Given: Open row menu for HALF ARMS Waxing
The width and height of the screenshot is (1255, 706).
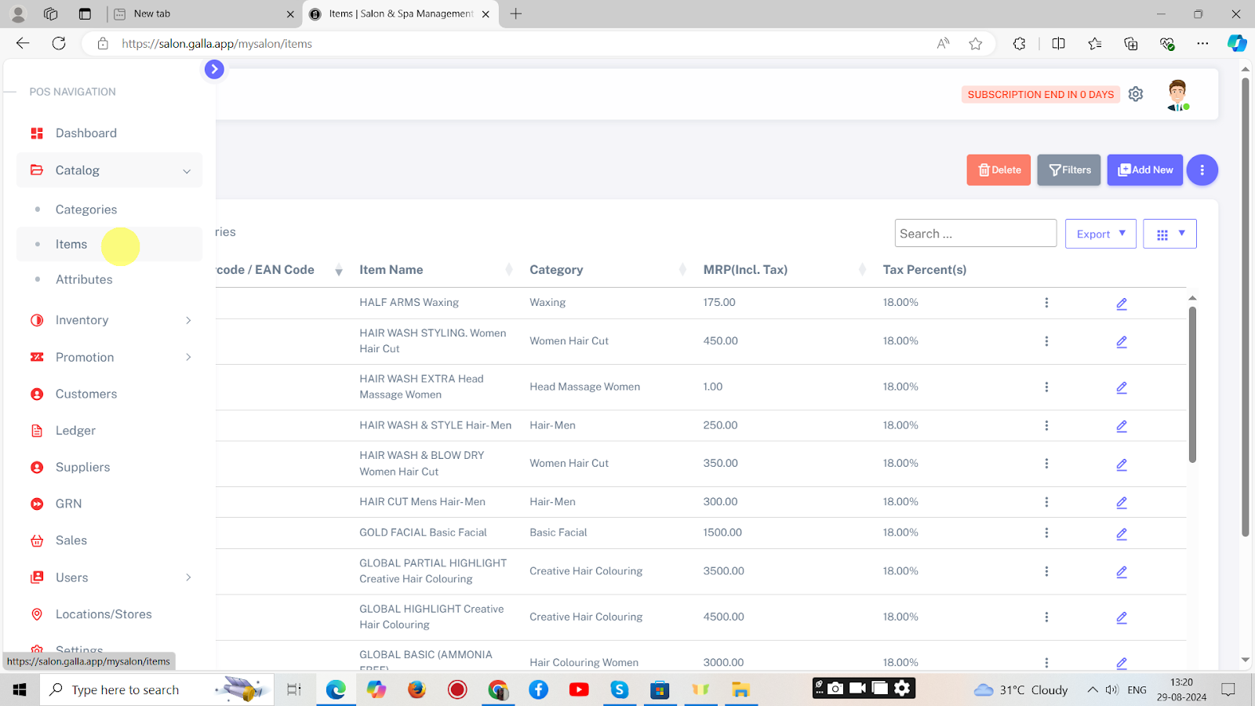Looking at the screenshot, I should [x=1046, y=303].
